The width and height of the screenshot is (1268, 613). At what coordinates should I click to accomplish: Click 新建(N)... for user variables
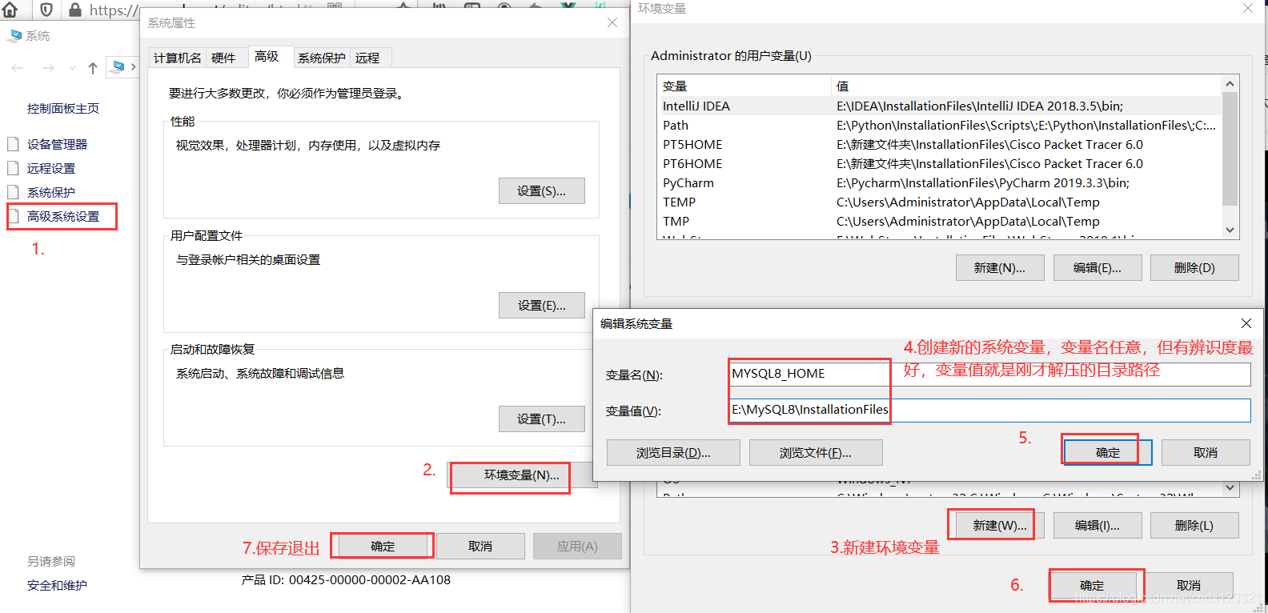click(x=1000, y=267)
